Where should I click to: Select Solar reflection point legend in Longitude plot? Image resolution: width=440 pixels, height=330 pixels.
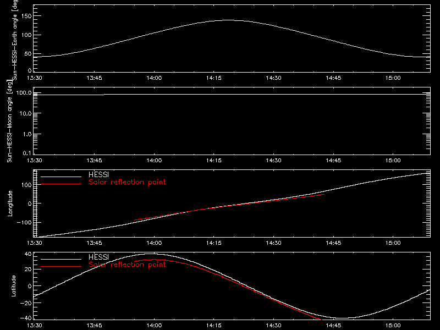127,182
